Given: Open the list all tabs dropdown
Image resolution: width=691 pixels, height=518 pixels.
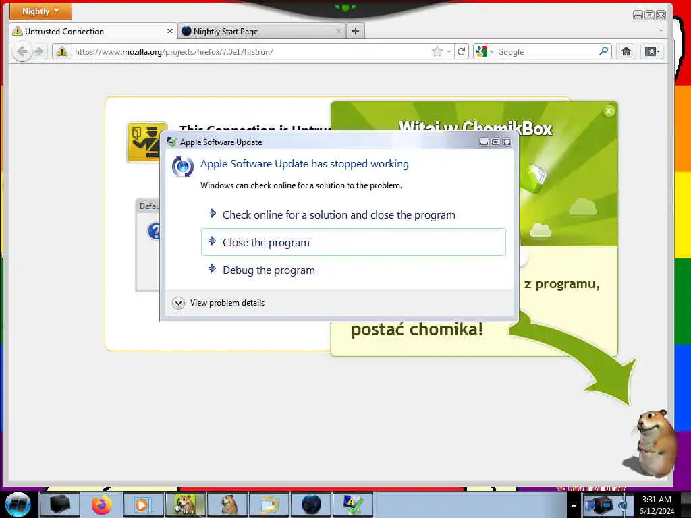Looking at the screenshot, I should coord(661,31).
